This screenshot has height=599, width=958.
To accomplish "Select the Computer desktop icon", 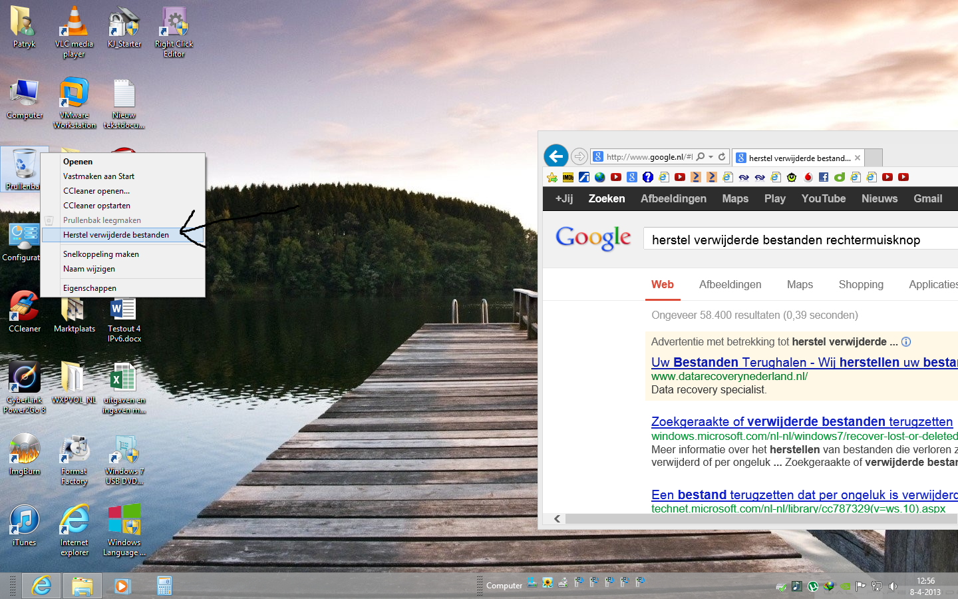I will (25, 100).
